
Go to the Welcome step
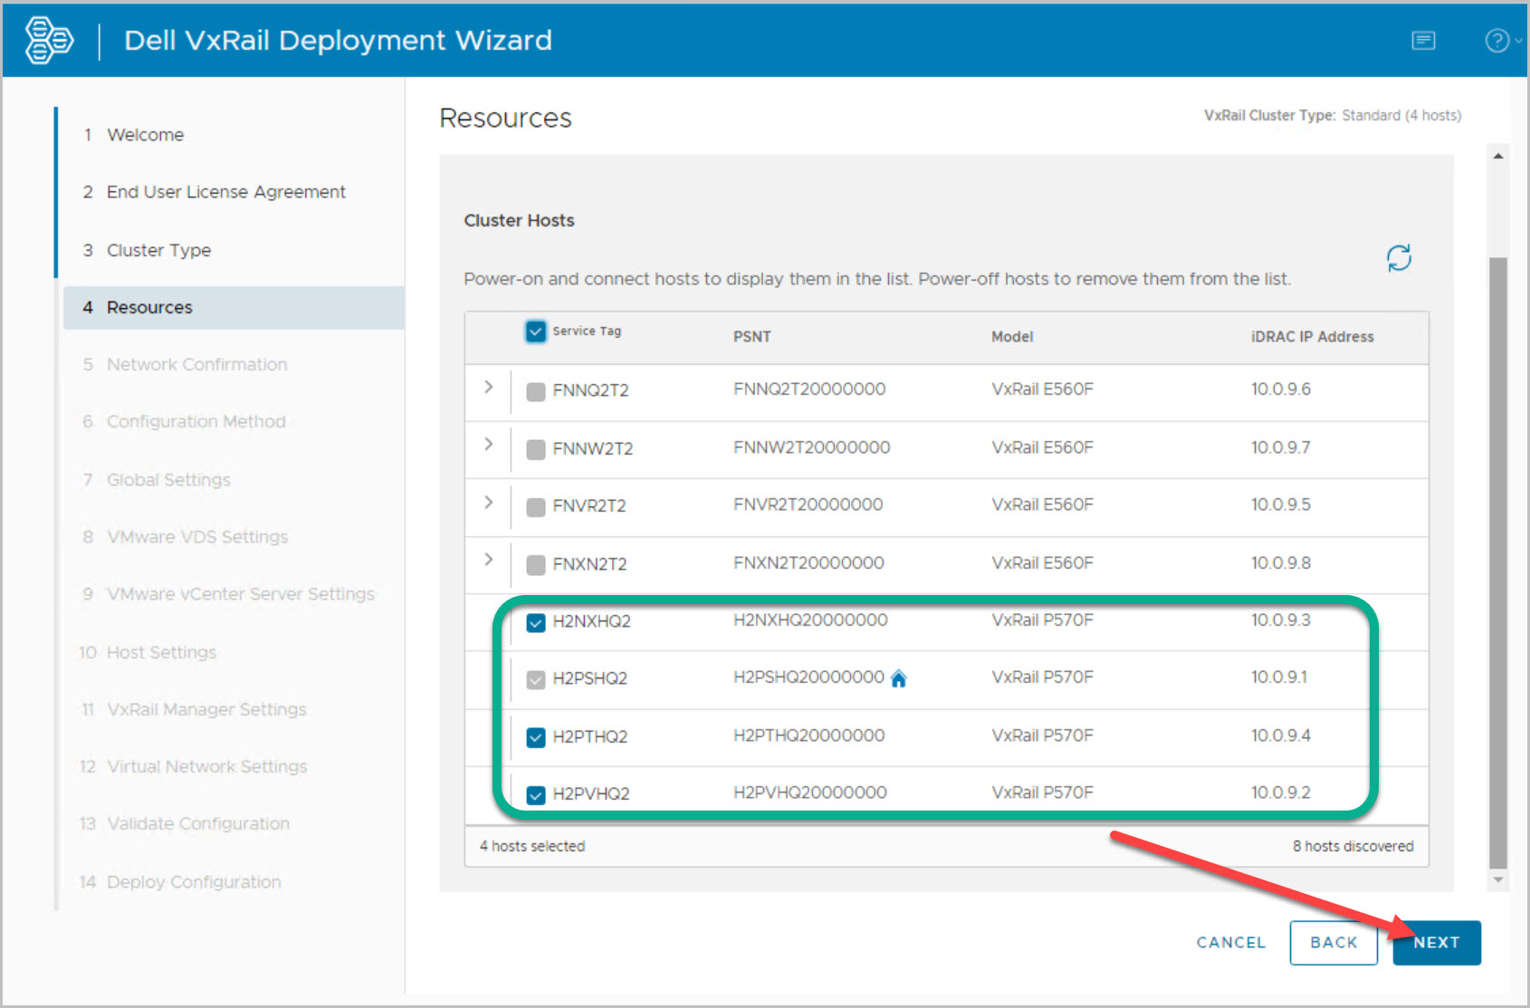click(145, 135)
